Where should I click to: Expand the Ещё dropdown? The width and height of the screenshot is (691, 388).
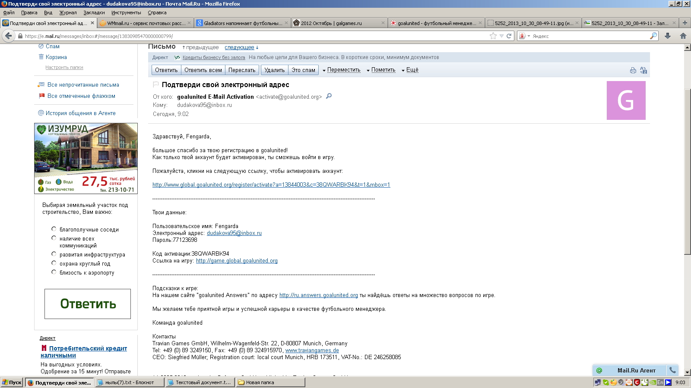(x=410, y=70)
